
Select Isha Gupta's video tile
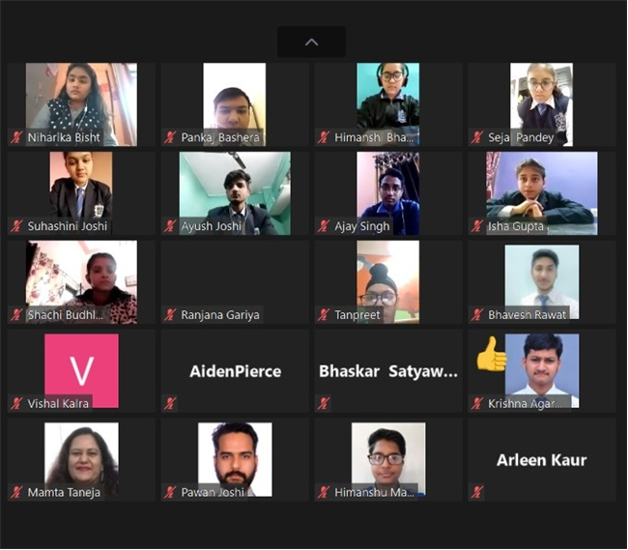coord(541,193)
